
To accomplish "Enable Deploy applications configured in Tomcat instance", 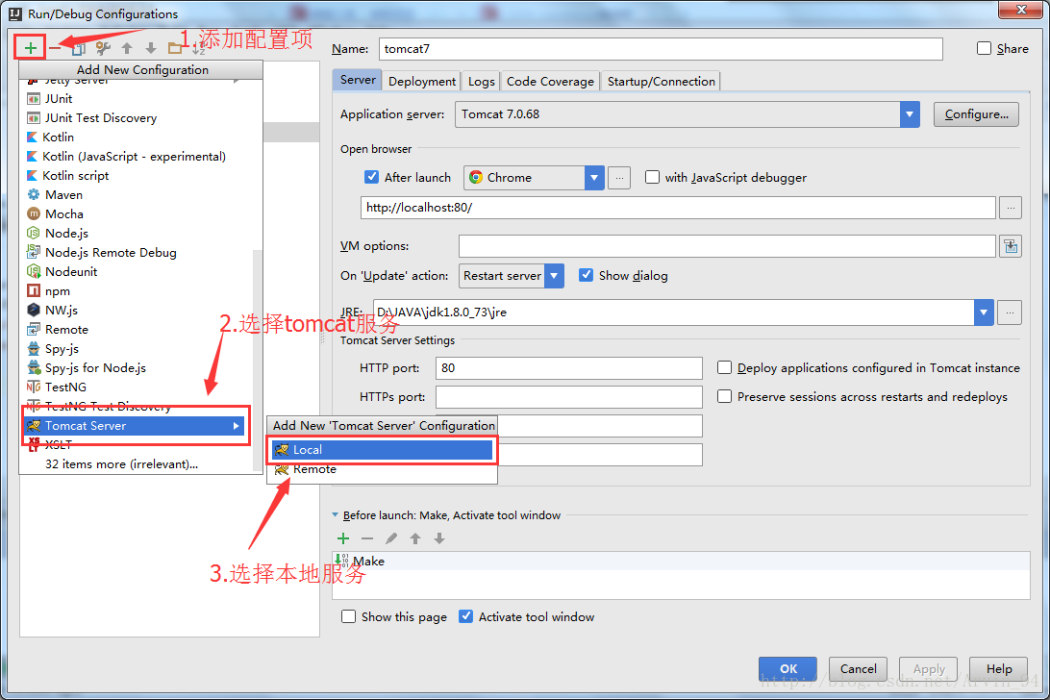I will [x=724, y=367].
